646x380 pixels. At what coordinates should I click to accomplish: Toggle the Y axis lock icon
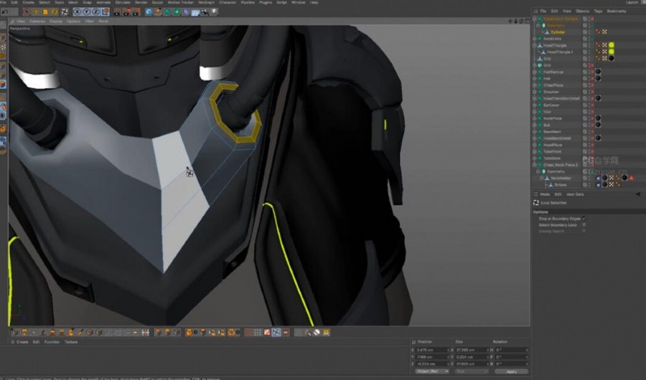click(x=85, y=11)
